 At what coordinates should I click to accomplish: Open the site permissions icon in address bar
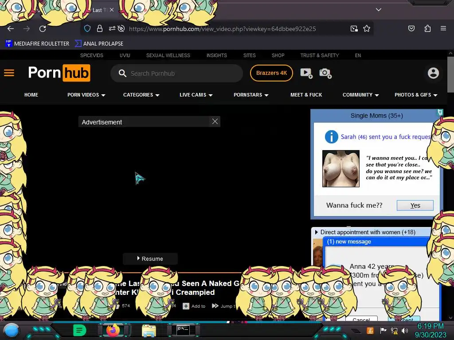pyautogui.click(x=112, y=28)
